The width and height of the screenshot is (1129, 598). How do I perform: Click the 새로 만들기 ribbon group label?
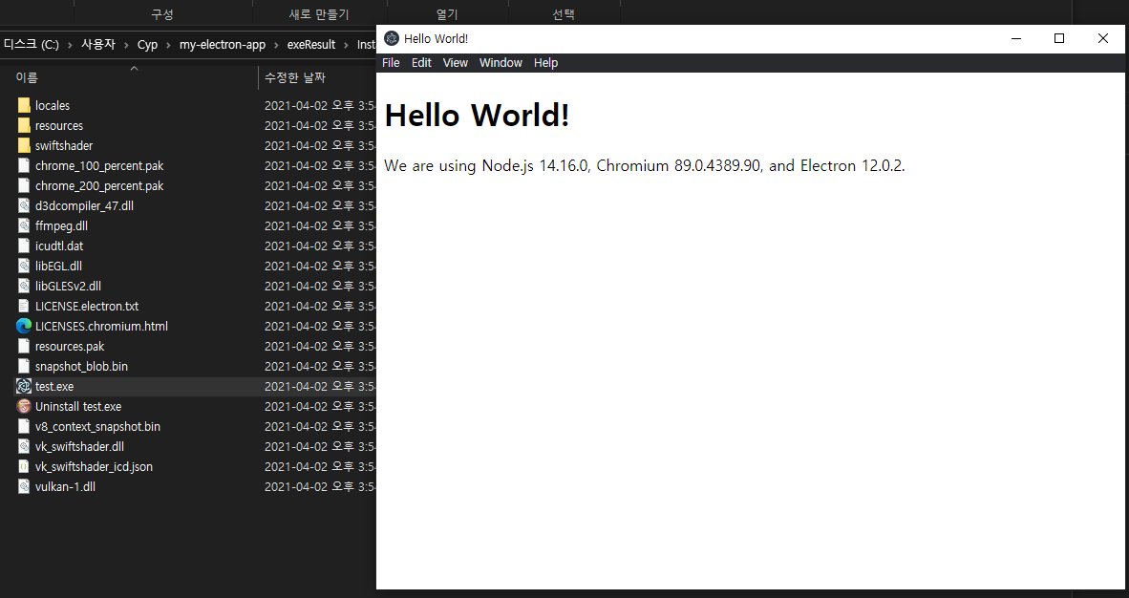(319, 14)
